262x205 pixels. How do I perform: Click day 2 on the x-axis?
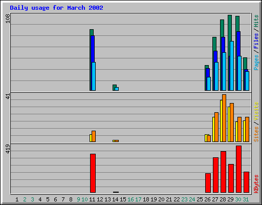[x=25, y=199]
